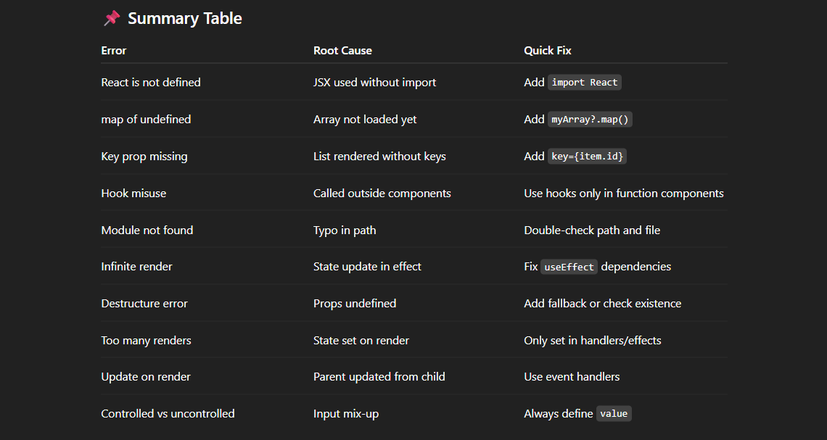This screenshot has height=440, width=827.
Task: Click the Typo in path cell
Action: coord(345,231)
